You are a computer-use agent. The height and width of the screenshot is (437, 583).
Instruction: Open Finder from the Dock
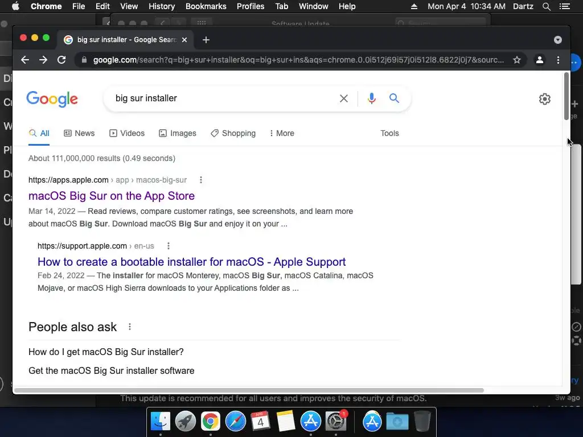point(160,422)
